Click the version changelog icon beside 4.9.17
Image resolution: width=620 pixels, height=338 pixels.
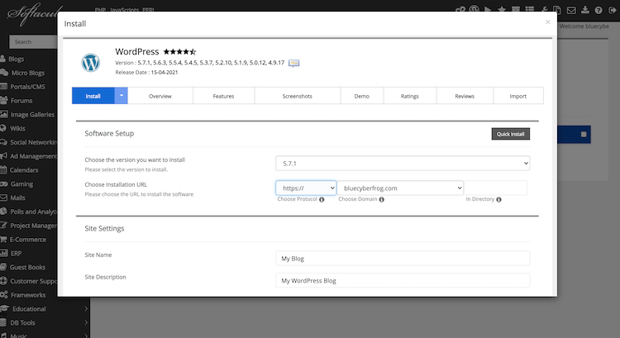point(293,63)
